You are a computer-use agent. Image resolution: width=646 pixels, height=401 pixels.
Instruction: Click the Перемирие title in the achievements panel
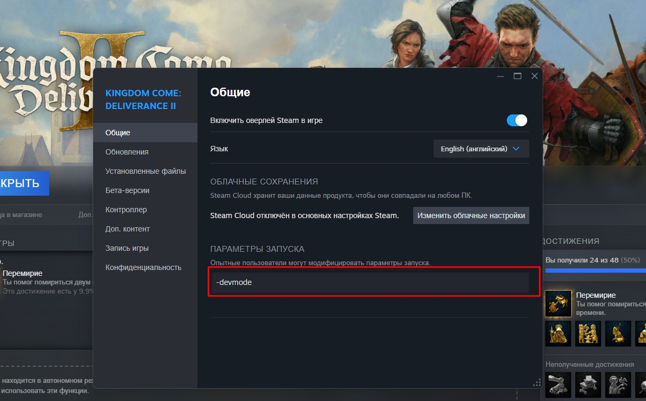pos(596,295)
